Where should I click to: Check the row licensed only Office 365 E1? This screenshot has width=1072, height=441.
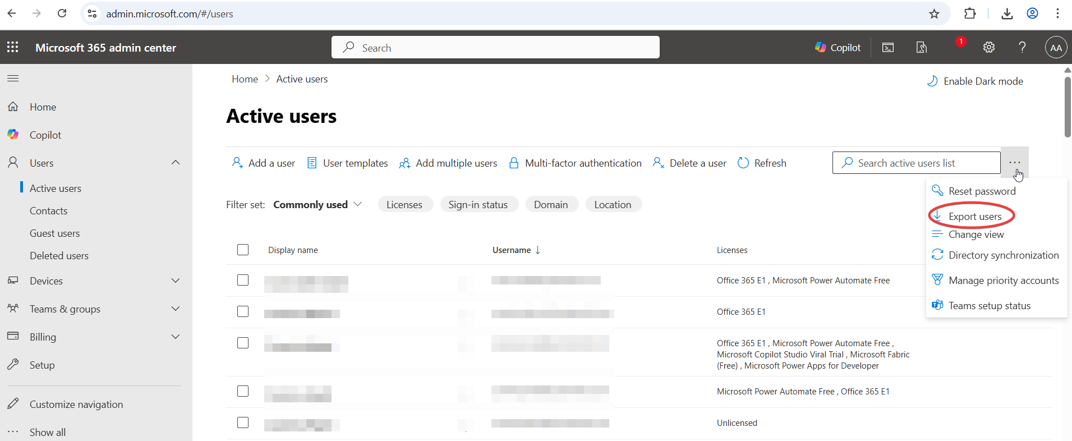click(243, 311)
